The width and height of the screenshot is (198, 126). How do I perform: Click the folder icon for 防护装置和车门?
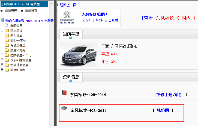tap(7, 55)
